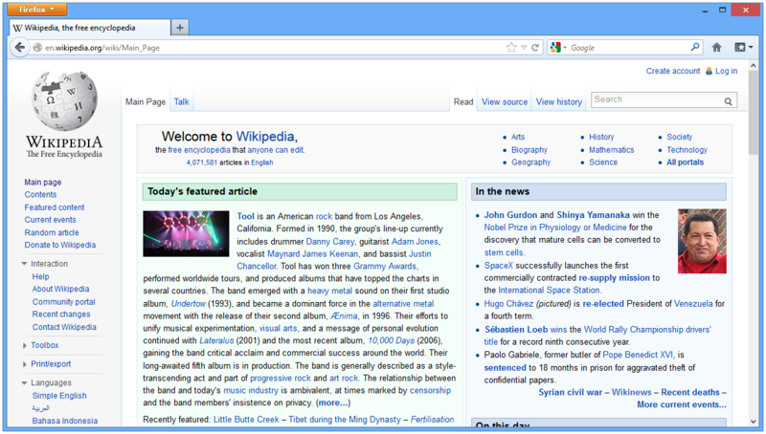Open the Google search engine selector

click(x=558, y=47)
